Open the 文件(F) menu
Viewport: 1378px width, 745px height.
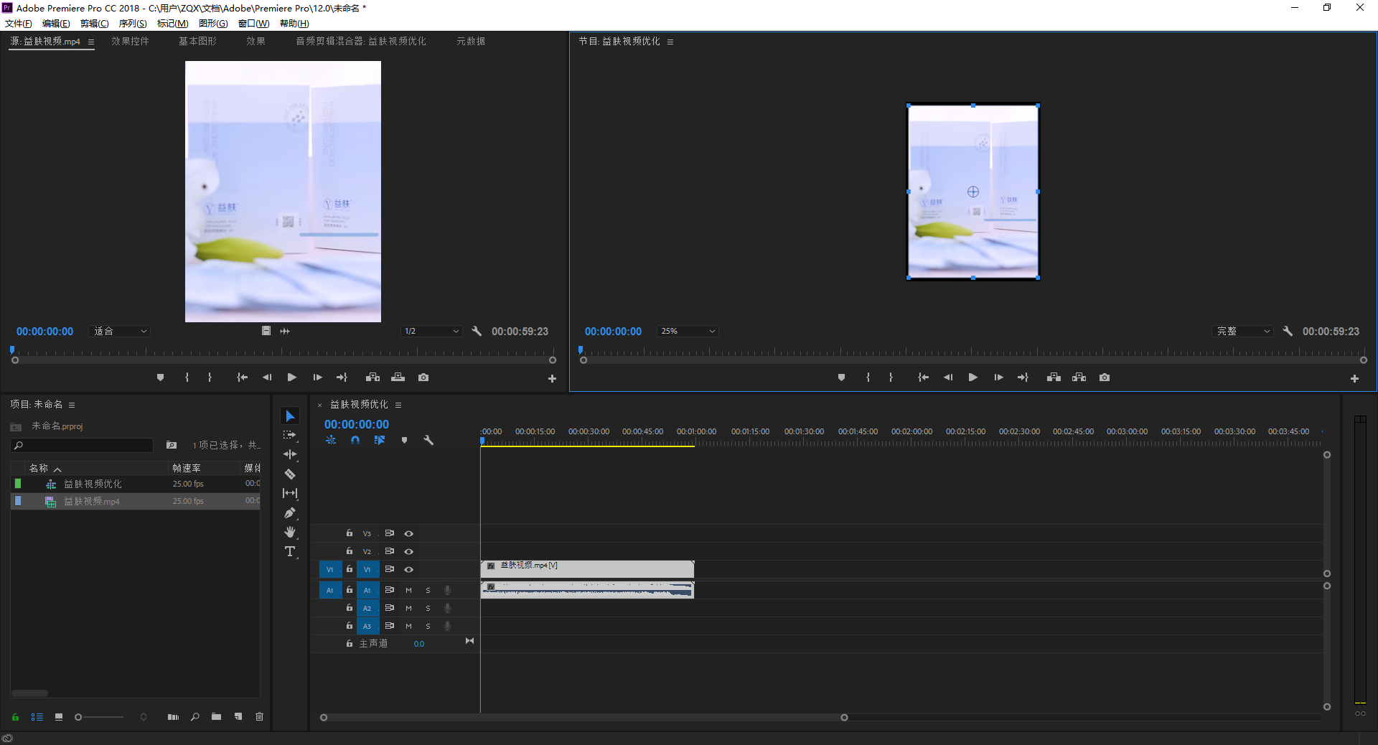click(x=19, y=24)
